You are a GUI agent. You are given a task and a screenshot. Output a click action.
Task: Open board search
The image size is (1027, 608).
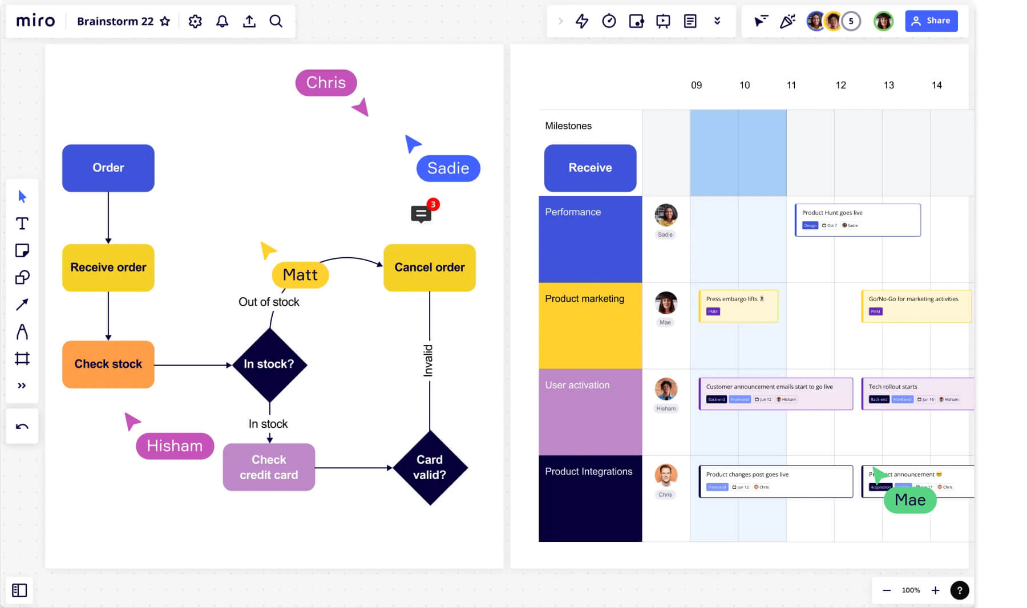[276, 21]
